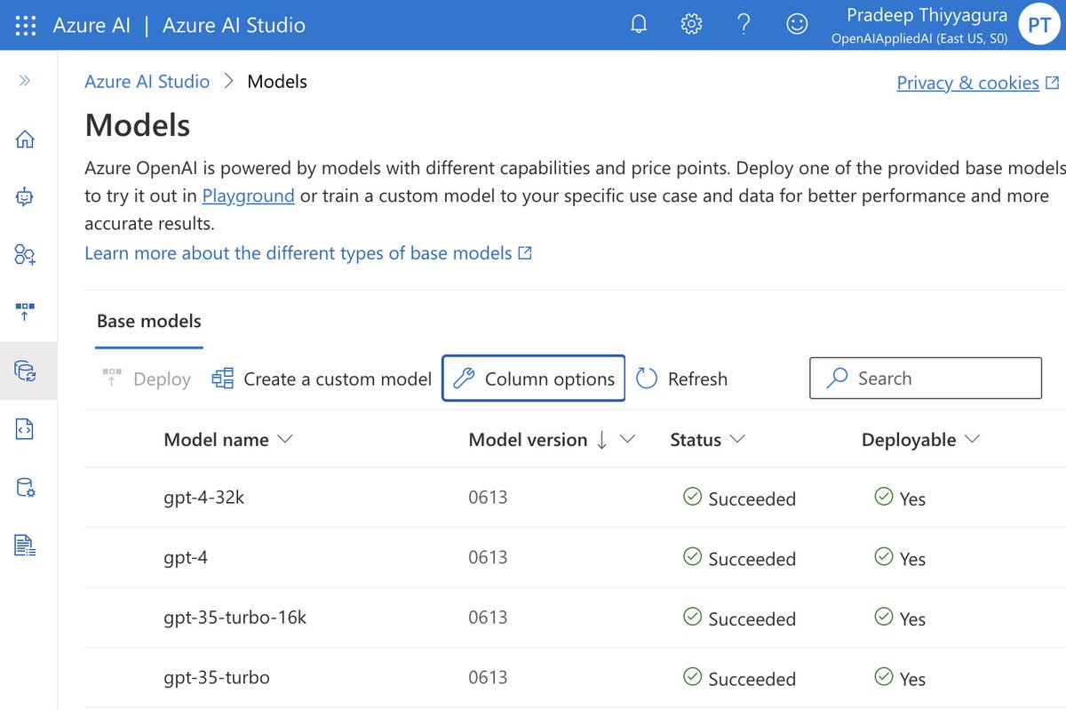Open the help question mark icon
The height and width of the screenshot is (710, 1066).
coord(744,25)
